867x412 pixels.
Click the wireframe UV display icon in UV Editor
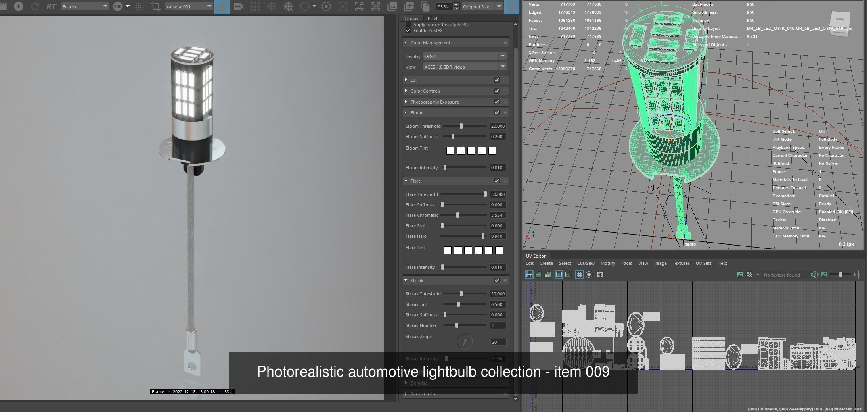[529, 275]
